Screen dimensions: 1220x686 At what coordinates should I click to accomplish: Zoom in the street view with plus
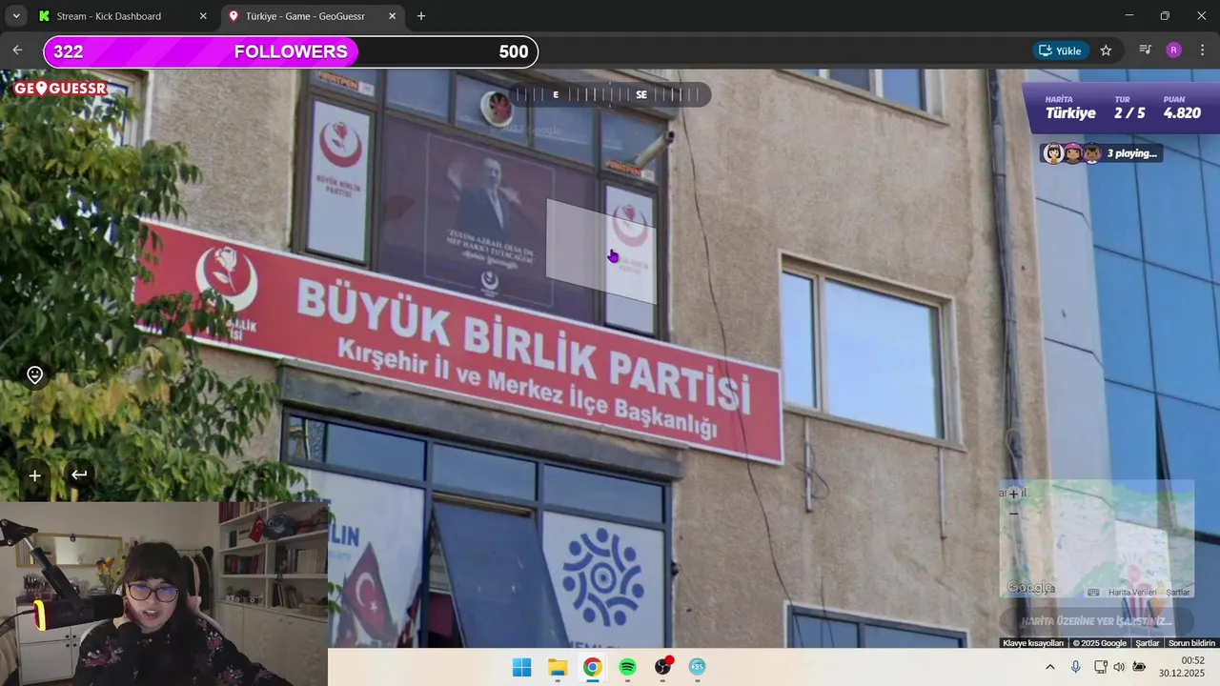(x=34, y=475)
